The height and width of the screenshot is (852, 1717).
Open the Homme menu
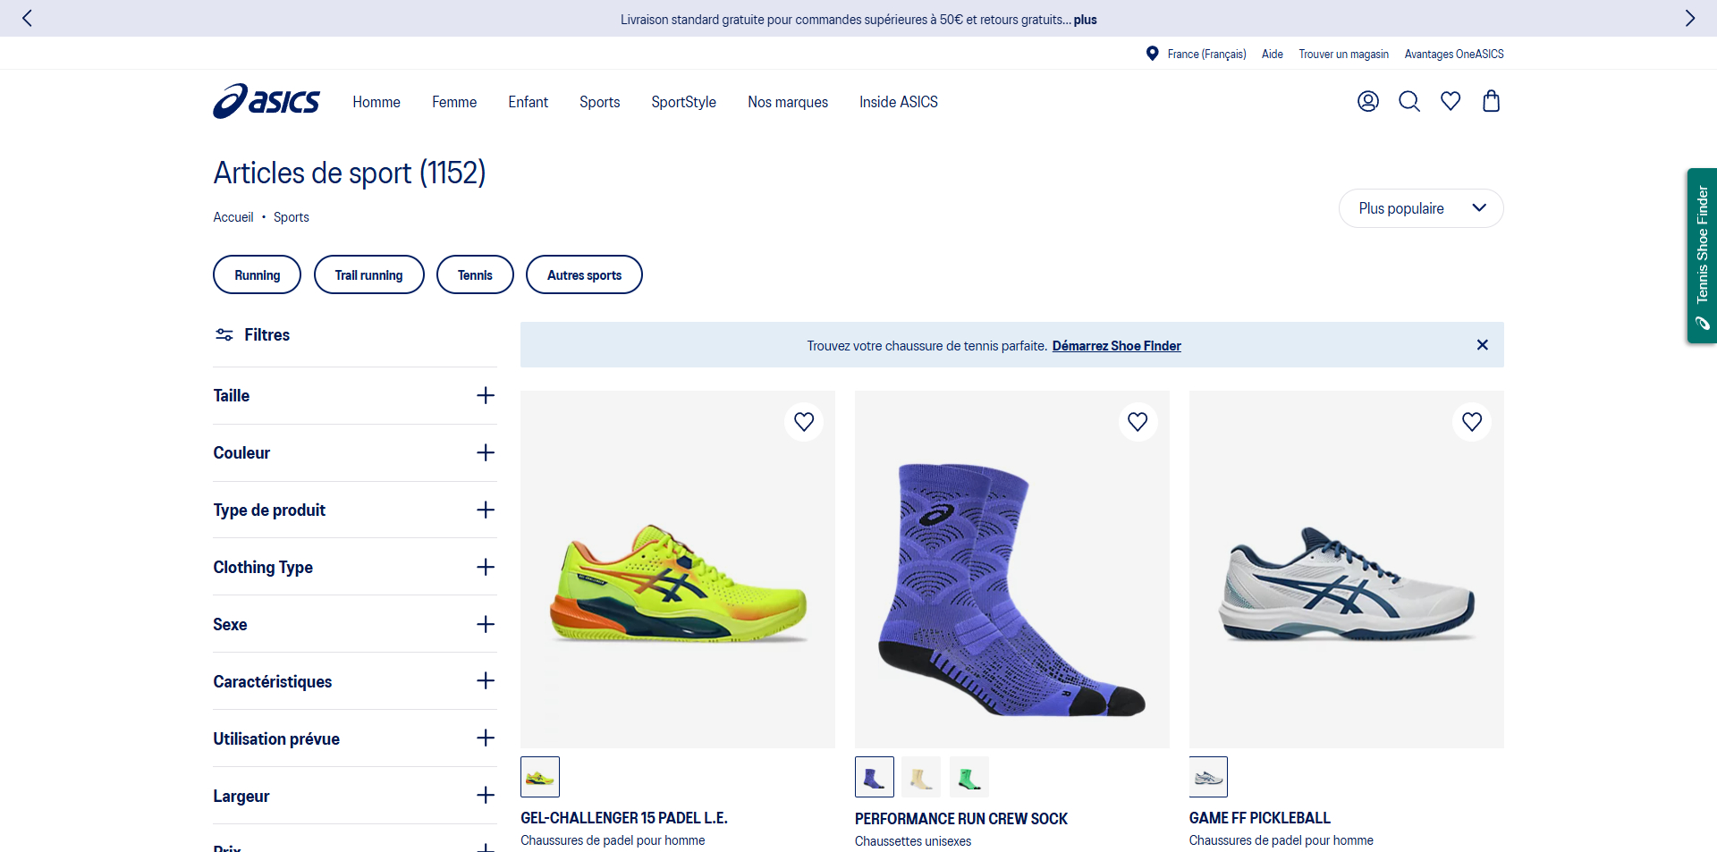click(x=376, y=102)
